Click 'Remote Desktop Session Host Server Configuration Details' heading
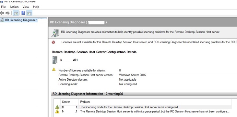Screen dimensions: 237x117 pyautogui.click(x=94, y=52)
